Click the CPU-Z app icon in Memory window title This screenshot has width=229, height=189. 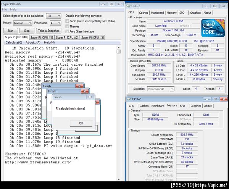(x=129, y=99)
